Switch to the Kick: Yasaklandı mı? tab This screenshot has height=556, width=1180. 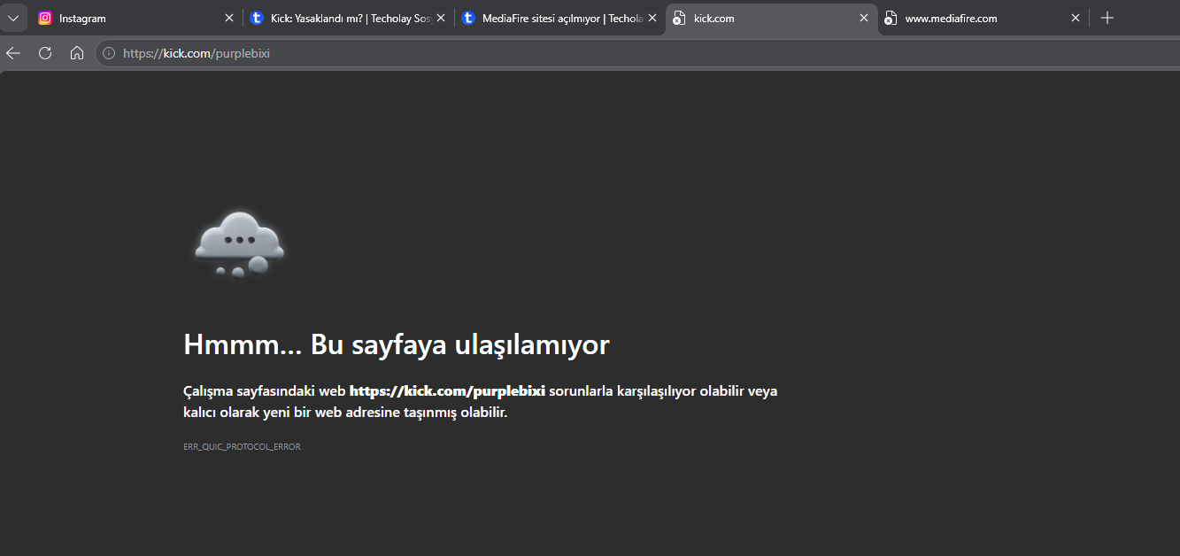(x=348, y=18)
